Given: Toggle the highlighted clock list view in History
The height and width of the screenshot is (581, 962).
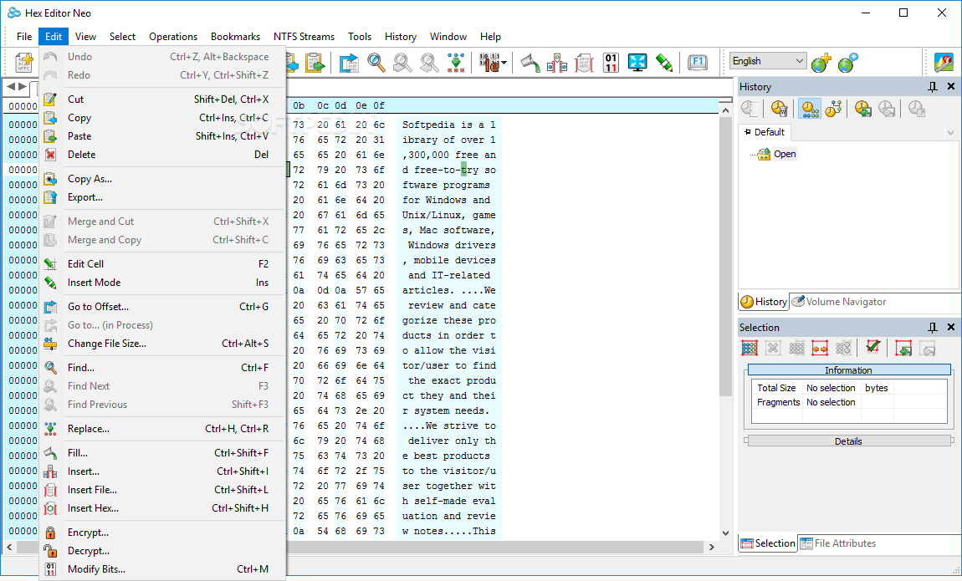Looking at the screenshot, I should [810, 109].
